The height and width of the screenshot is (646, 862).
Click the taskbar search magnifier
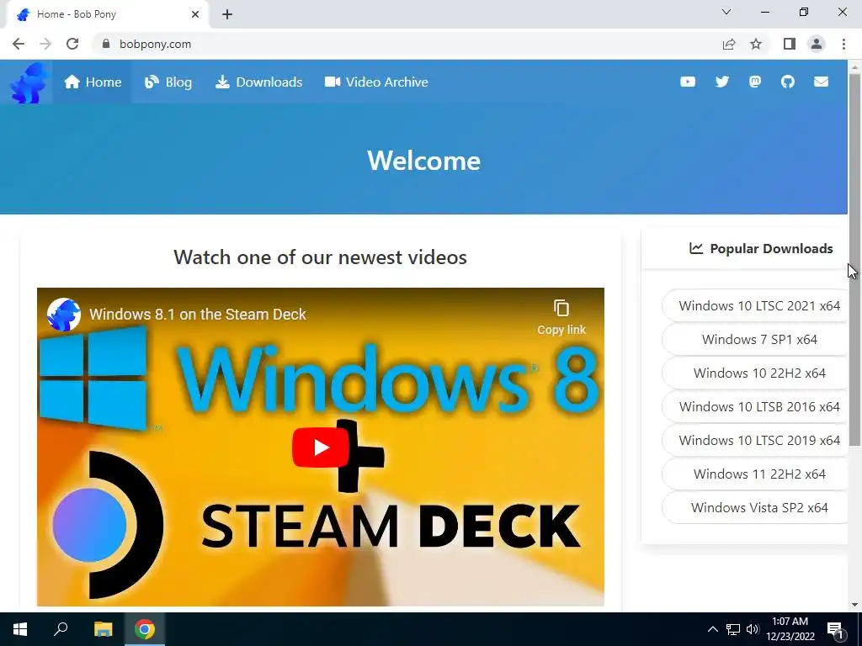click(61, 629)
